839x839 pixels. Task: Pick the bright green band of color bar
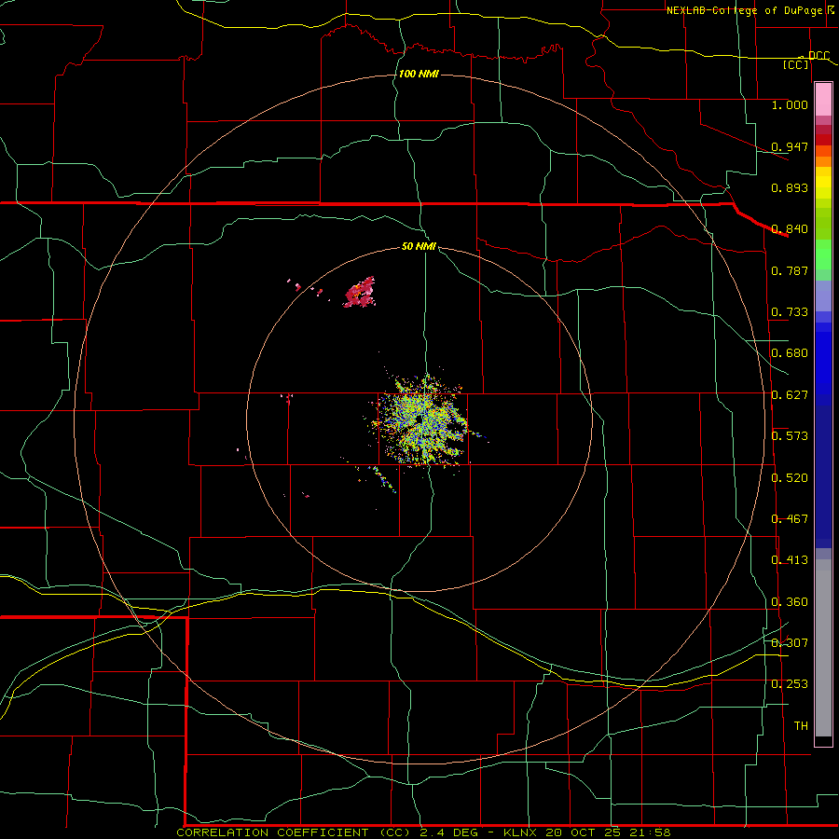pos(823,254)
